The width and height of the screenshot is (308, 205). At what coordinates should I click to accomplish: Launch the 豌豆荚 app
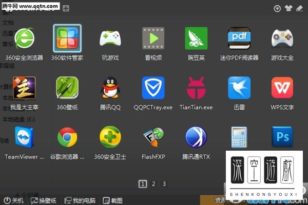pyautogui.click(x=196, y=38)
